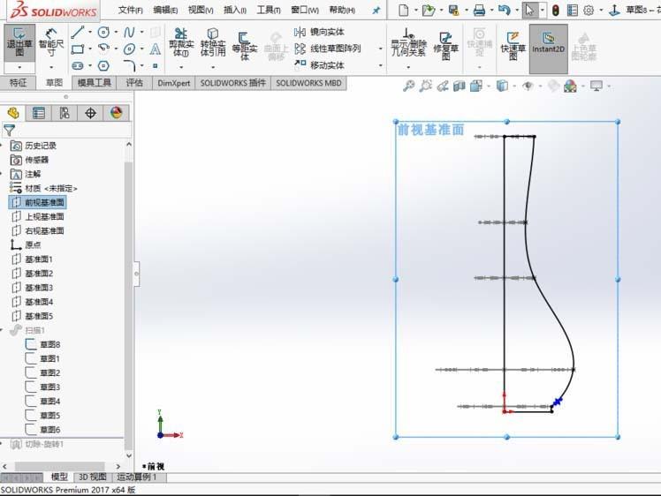The width and height of the screenshot is (661, 496).
Task: Select the Circle sketch tool
Action: [103, 32]
